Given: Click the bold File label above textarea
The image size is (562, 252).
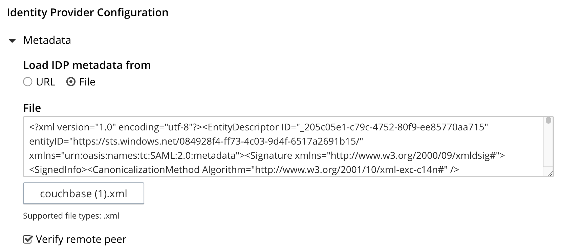Looking at the screenshot, I should coord(32,108).
